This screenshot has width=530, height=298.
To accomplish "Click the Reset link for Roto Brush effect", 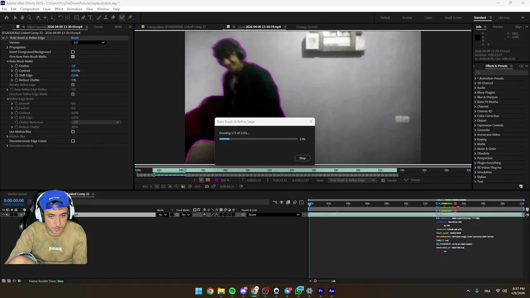I will tap(75, 38).
